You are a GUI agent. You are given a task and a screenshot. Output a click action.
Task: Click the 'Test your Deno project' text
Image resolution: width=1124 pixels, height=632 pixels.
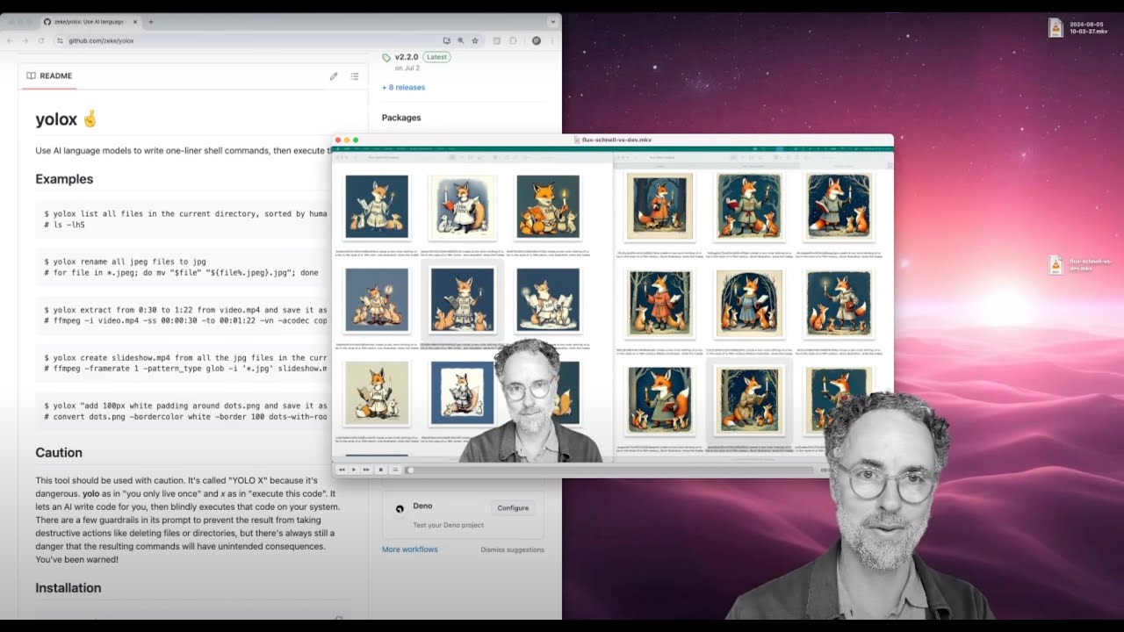pyautogui.click(x=448, y=525)
